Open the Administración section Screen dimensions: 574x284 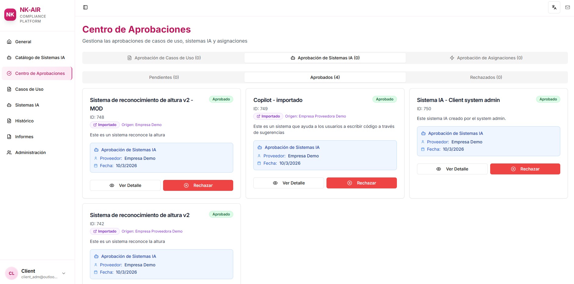(x=37, y=153)
